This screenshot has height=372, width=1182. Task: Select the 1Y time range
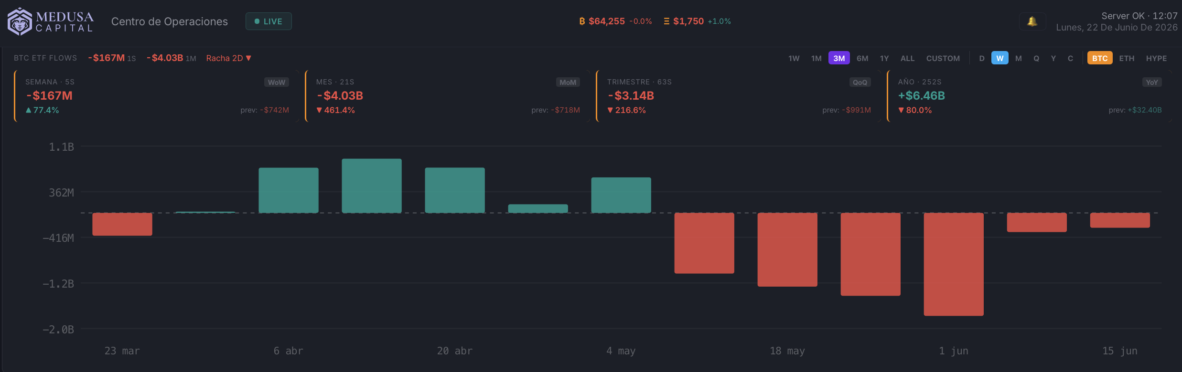pyautogui.click(x=884, y=58)
